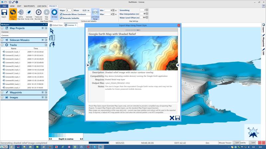
Task: Click the Limit Minor Range icon
Action: click(95, 14)
